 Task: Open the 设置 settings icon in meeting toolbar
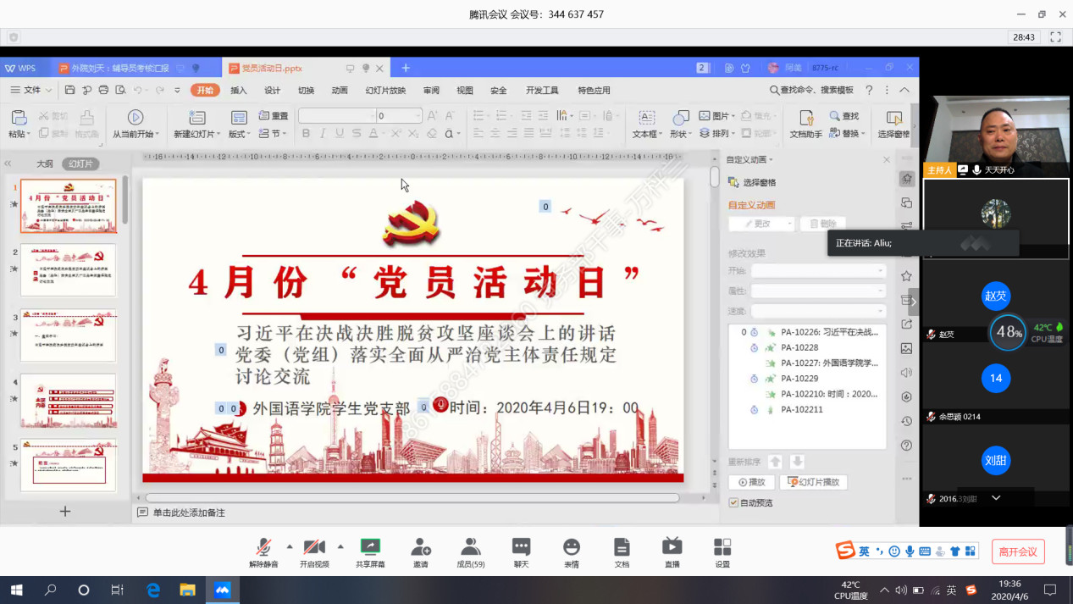pos(722,546)
